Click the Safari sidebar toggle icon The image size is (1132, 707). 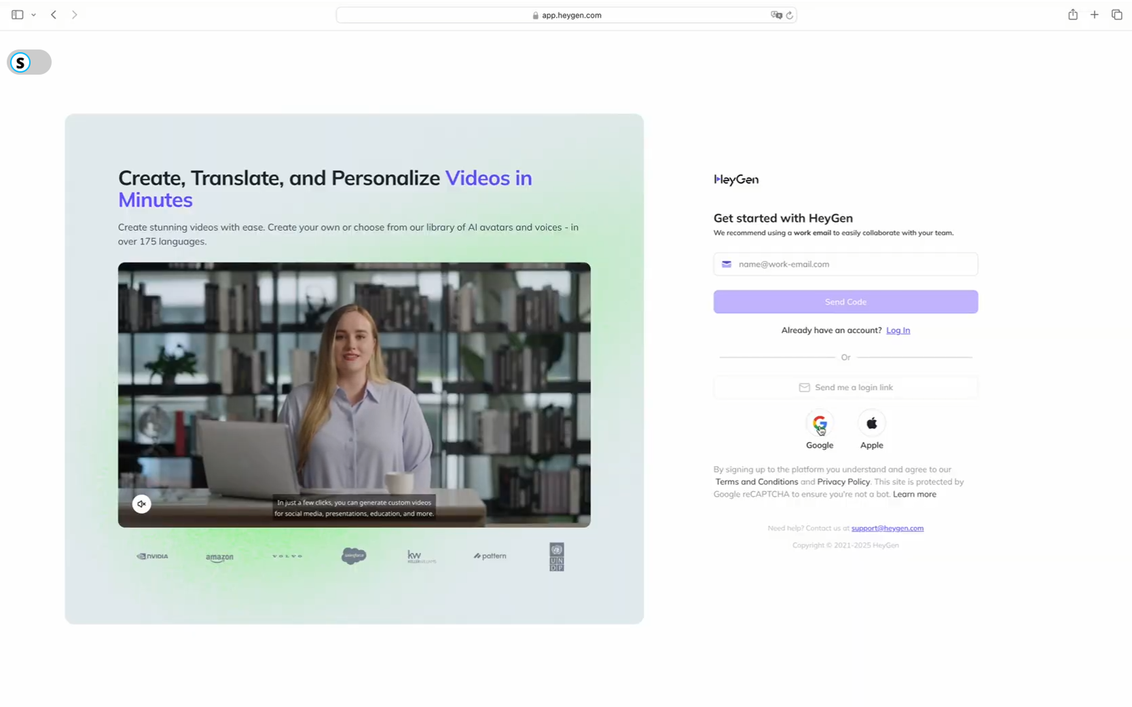18,14
